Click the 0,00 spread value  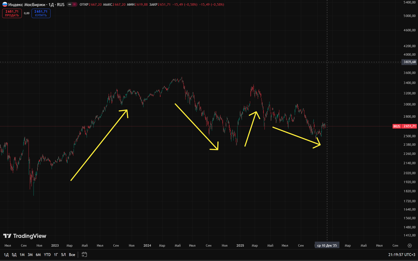coord(26,14)
